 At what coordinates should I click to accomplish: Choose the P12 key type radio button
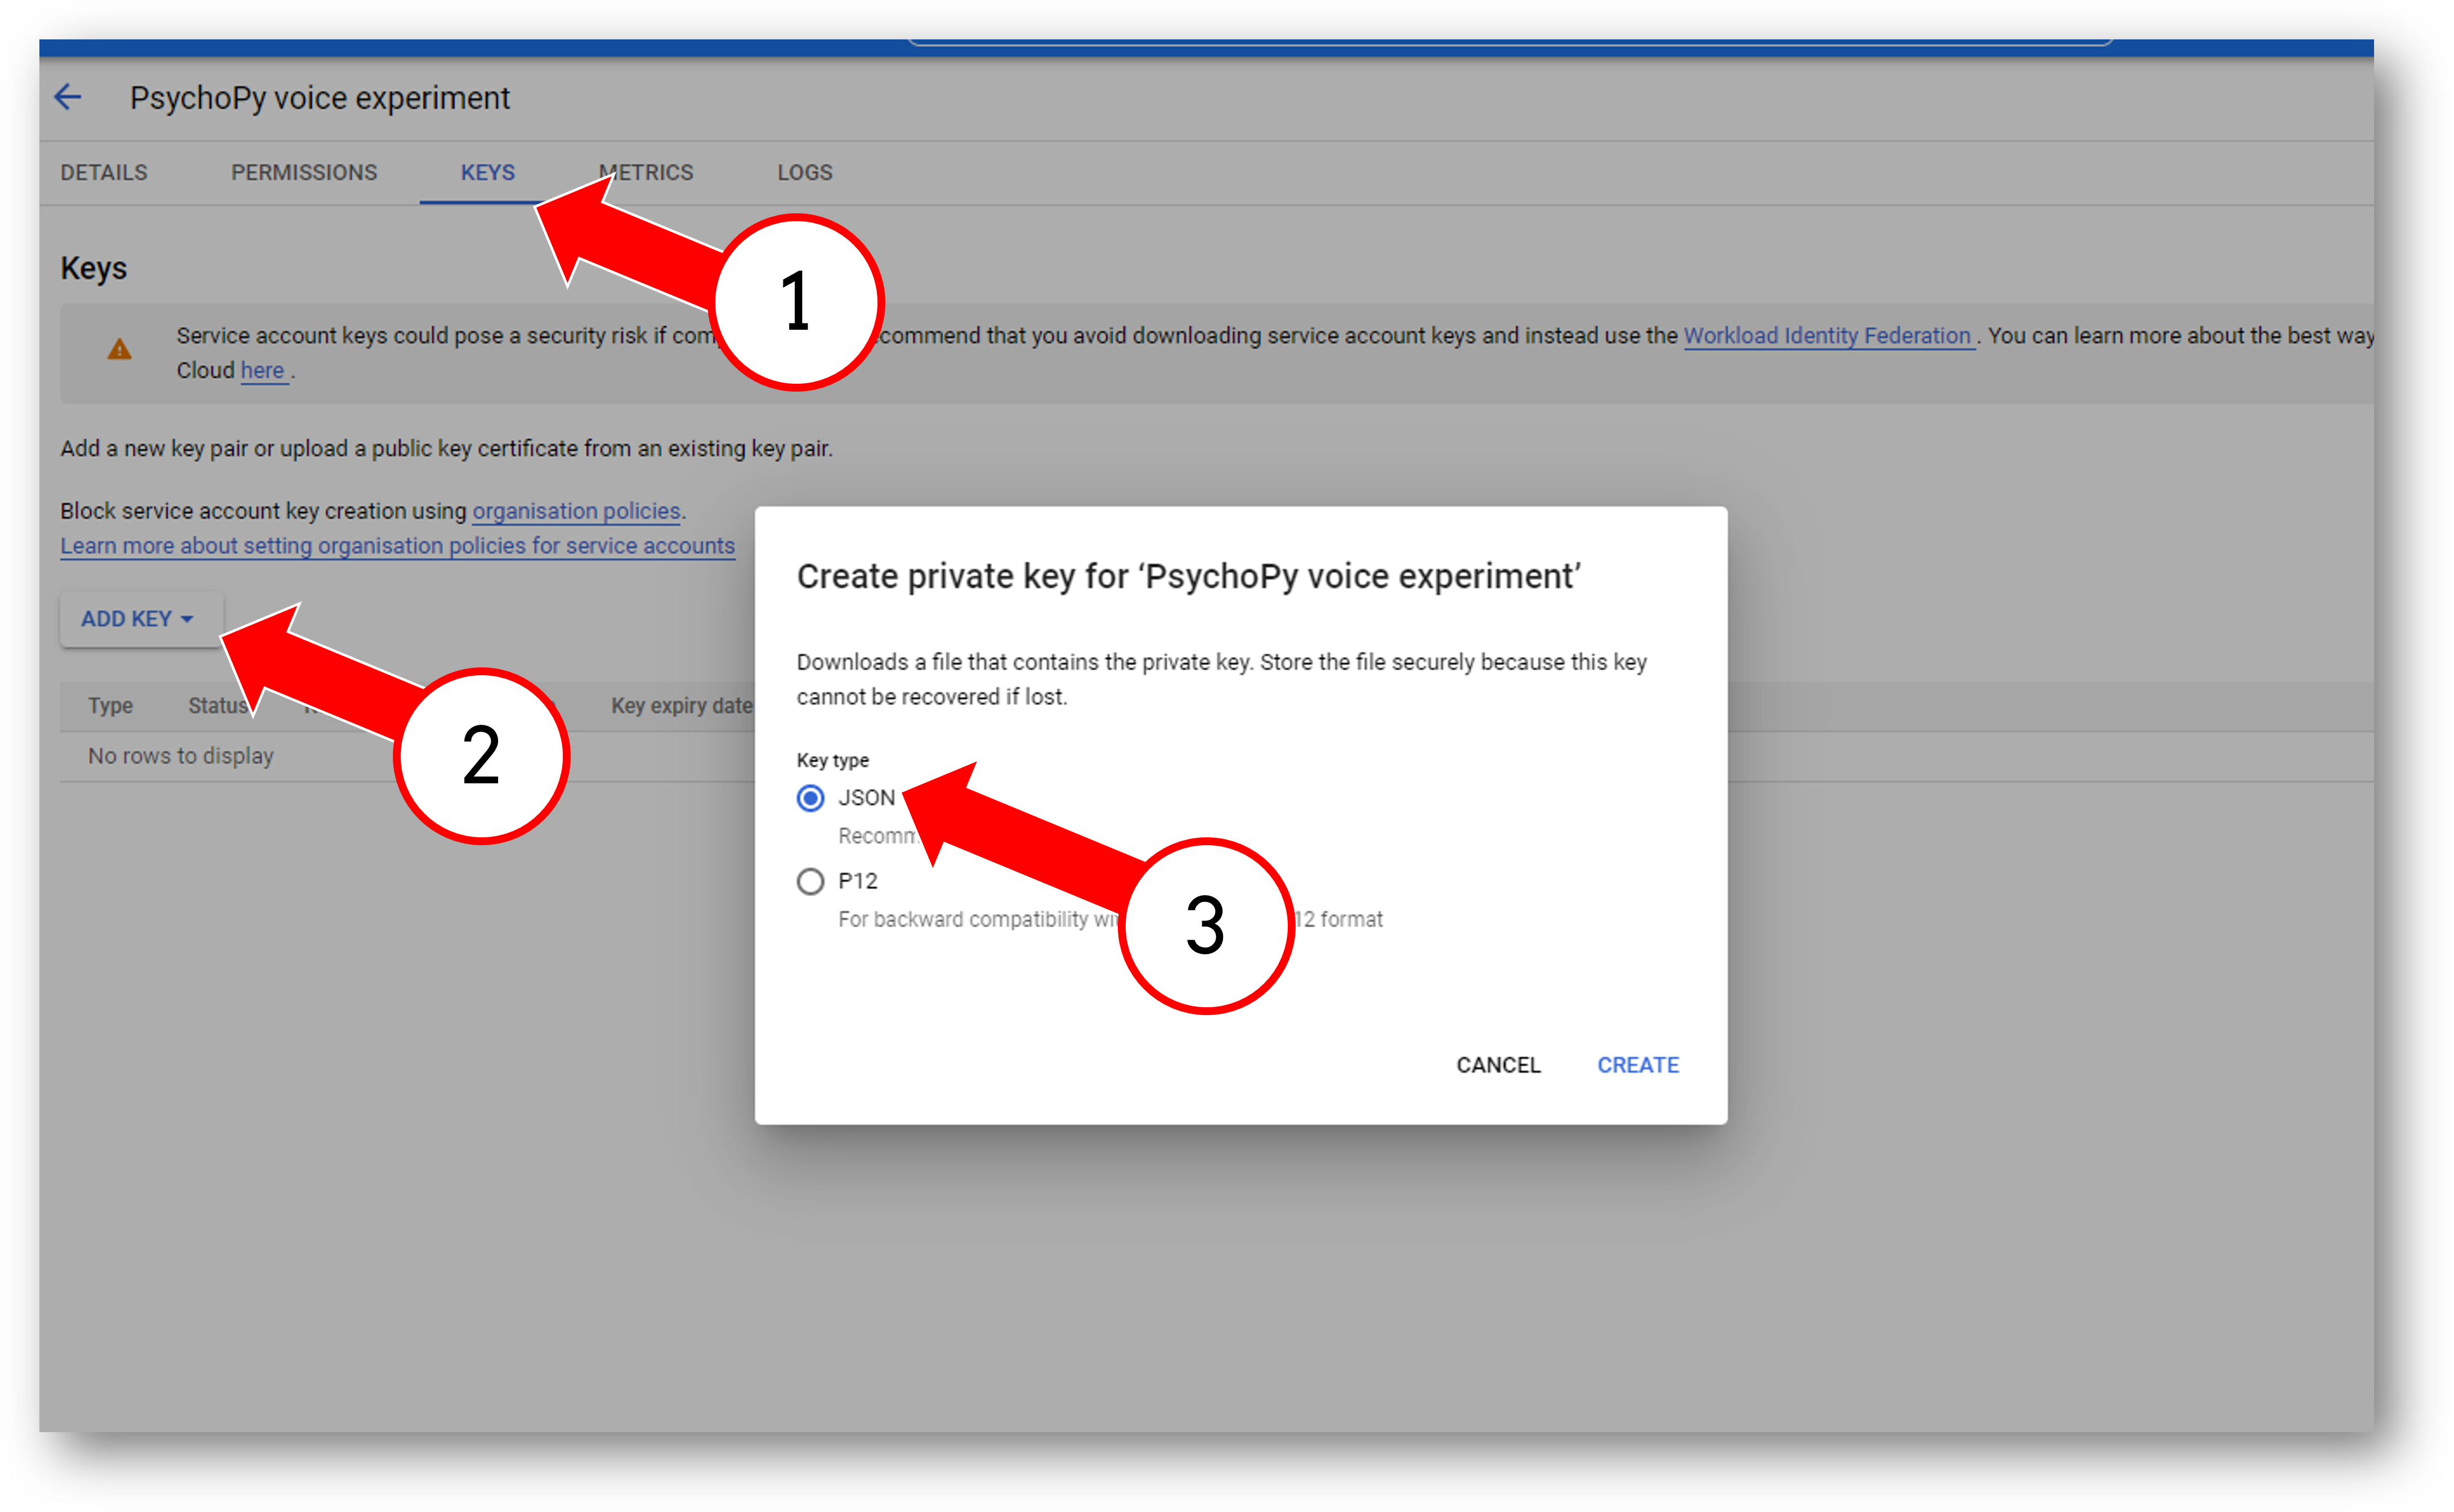point(810,881)
